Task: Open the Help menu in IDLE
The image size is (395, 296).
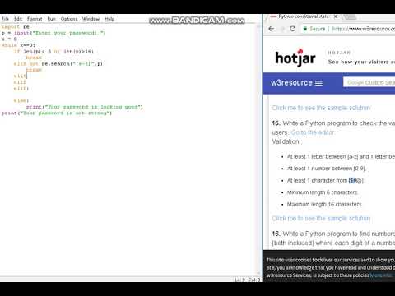Action: (x=109, y=19)
